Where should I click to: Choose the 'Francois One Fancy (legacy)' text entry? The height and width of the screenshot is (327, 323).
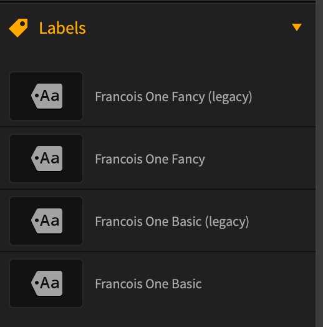click(x=173, y=97)
